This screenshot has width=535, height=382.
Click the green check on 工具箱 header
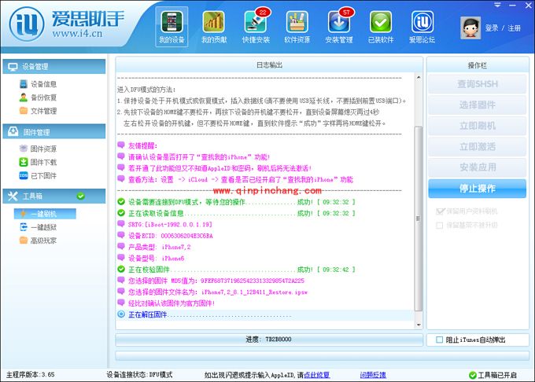tap(81, 196)
